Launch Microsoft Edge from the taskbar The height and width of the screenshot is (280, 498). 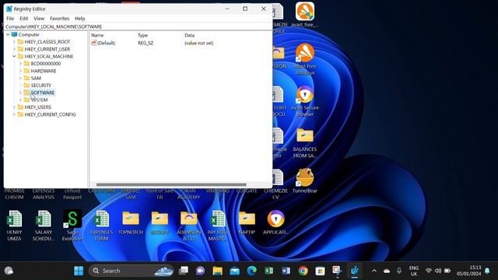tap(252, 271)
